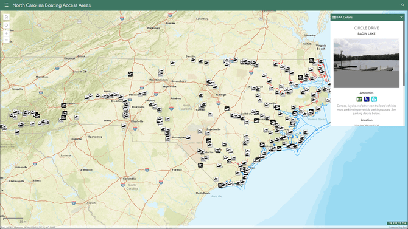Click the Winston-Salem city label
Screen dimensions: 408x229
[159, 80]
